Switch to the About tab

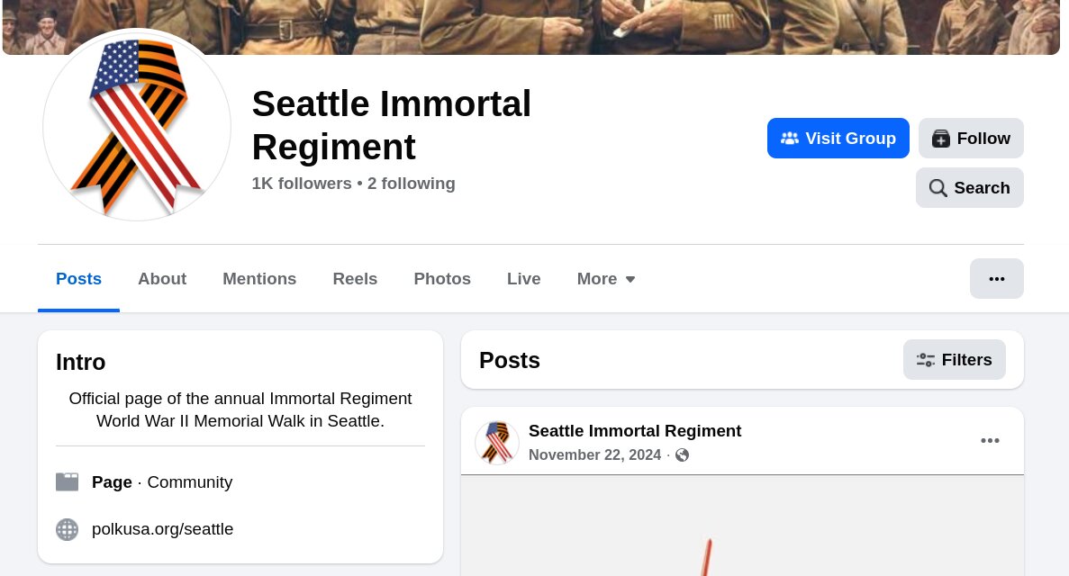(162, 279)
